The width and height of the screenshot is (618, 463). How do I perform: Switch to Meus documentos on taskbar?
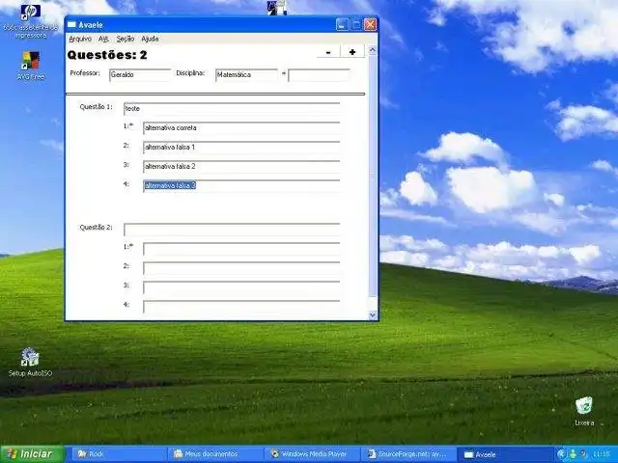tap(216, 454)
